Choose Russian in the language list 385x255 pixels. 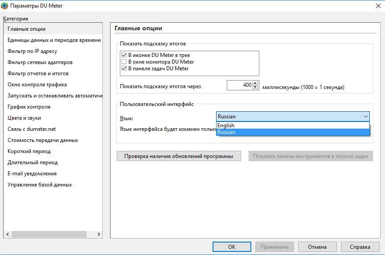293,132
